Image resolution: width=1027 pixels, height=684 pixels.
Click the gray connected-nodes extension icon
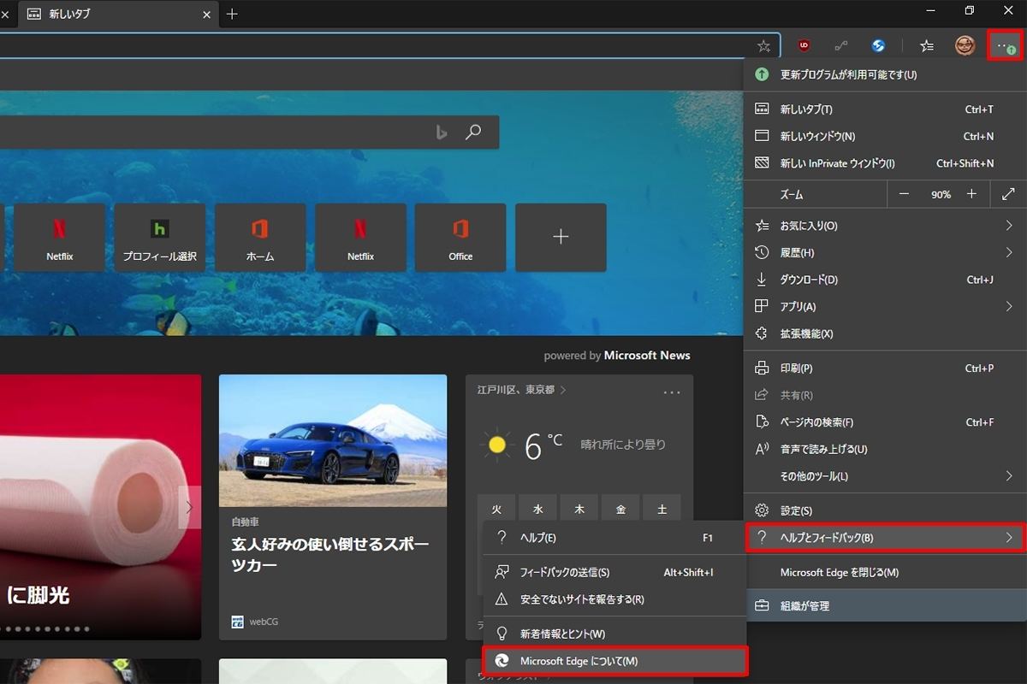(841, 46)
